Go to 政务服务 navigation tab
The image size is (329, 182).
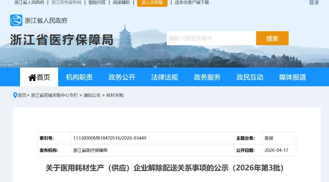point(207,77)
